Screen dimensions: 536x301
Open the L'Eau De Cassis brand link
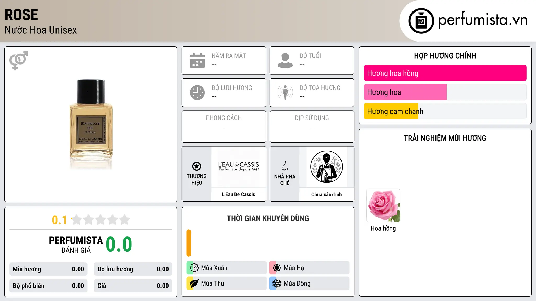pos(238,194)
